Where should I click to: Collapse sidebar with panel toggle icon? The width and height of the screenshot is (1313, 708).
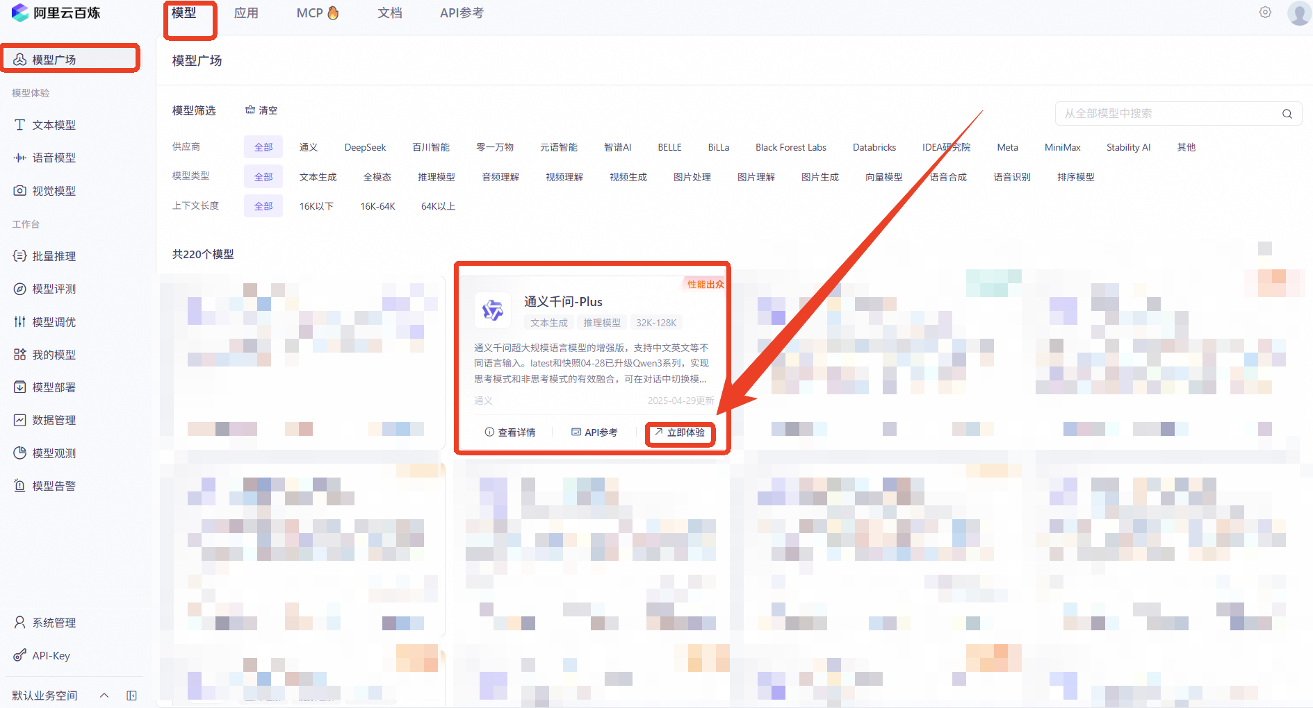click(x=131, y=696)
